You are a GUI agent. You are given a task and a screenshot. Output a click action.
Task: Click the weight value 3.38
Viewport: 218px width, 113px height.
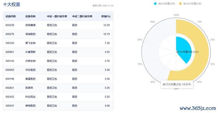coord(107,70)
